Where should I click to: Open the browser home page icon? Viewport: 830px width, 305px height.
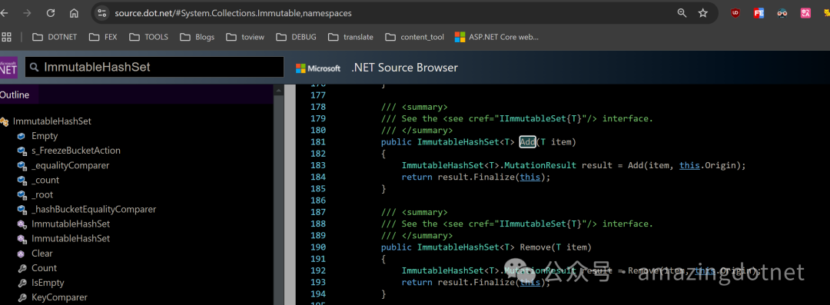pyautogui.click(x=74, y=13)
